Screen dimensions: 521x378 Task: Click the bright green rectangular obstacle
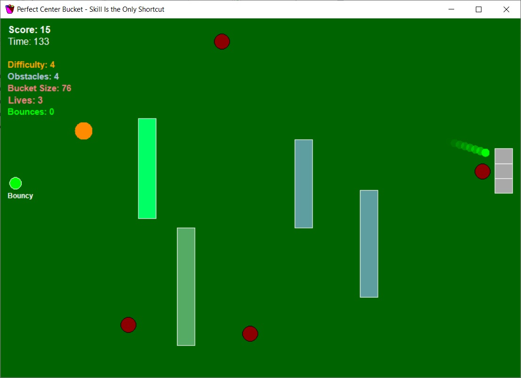147,168
